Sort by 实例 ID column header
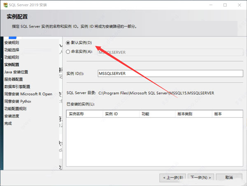The image size is (247, 186). 121,114
